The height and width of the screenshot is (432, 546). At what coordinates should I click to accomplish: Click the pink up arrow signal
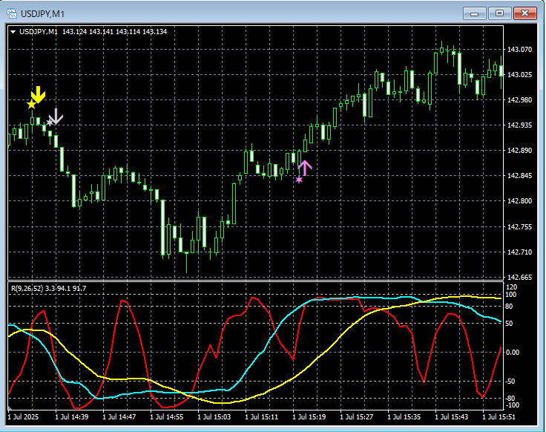coord(305,168)
